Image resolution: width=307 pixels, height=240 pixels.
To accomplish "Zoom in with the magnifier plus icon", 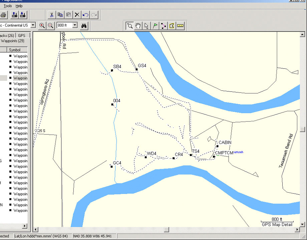I will (x=42, y=25).
